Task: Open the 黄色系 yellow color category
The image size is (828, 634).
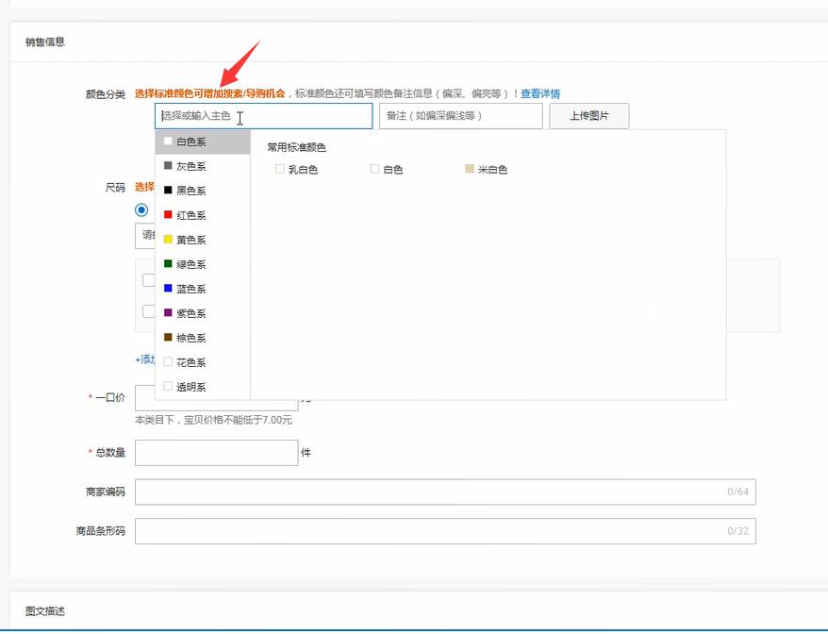Action: pyautogui.click(x=190, y=240)
